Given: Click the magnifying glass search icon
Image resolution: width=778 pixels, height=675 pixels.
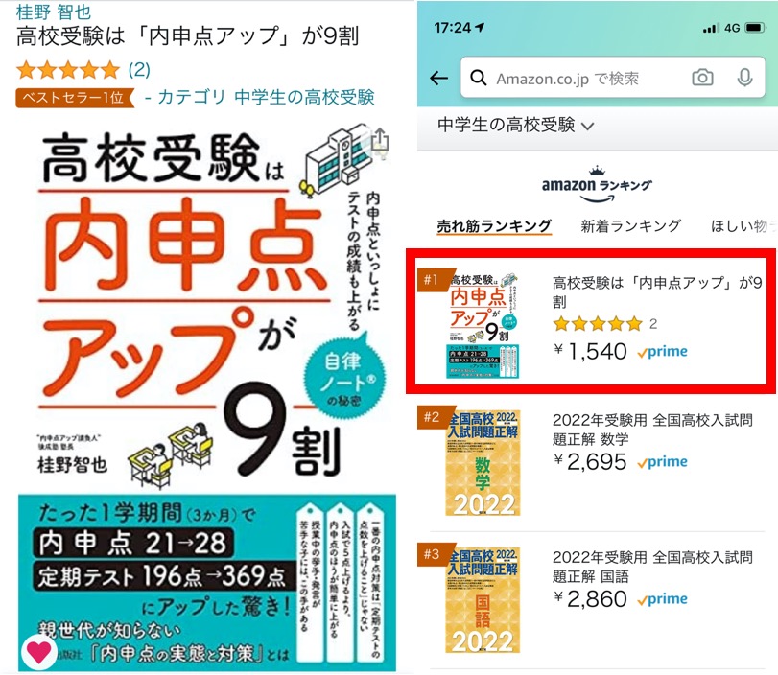Looking at the screenshot, I should tap(478, 78).
